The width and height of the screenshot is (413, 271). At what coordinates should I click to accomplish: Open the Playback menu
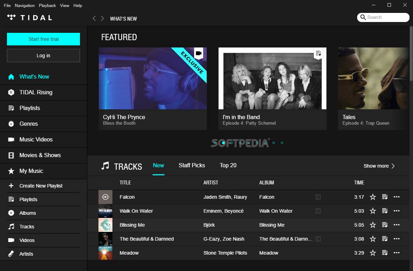click(x=47, y=5)
